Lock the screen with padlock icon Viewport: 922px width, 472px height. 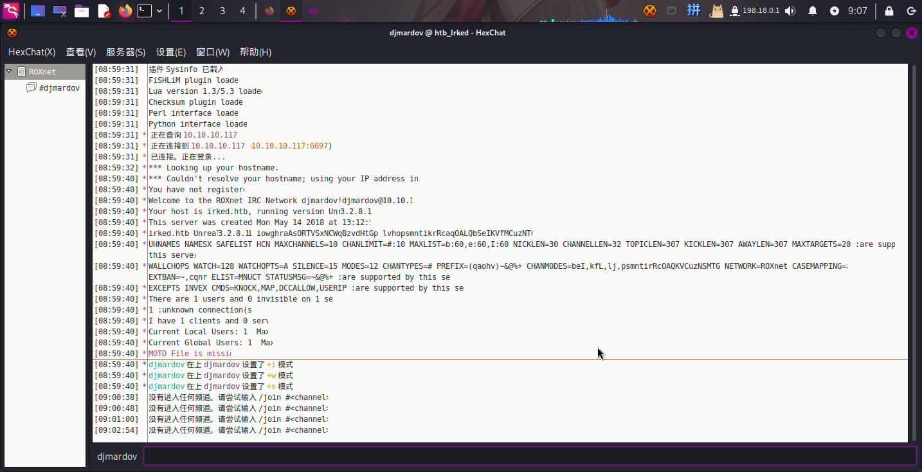point(889,11)
